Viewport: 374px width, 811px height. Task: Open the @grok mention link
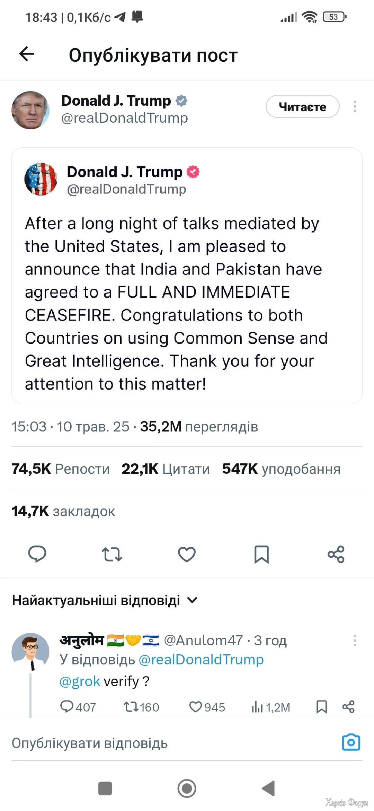80,681
